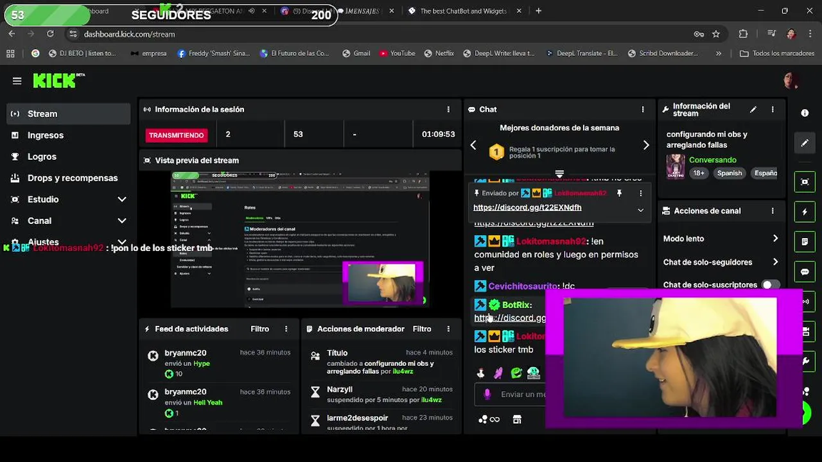Click the stream preview thumbnail
This screenshot has width=822, height=462.
tap(300, 239)
